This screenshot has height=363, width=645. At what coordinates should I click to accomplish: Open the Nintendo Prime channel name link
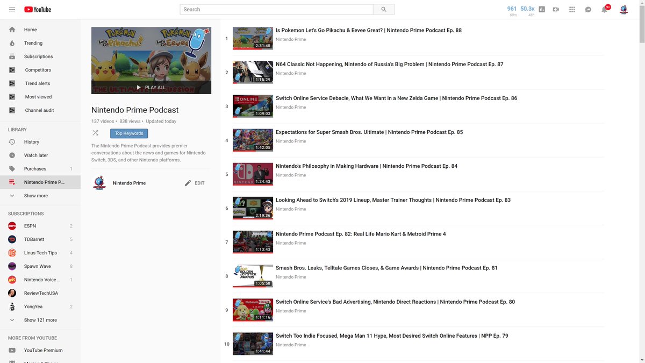coord(129,183)
